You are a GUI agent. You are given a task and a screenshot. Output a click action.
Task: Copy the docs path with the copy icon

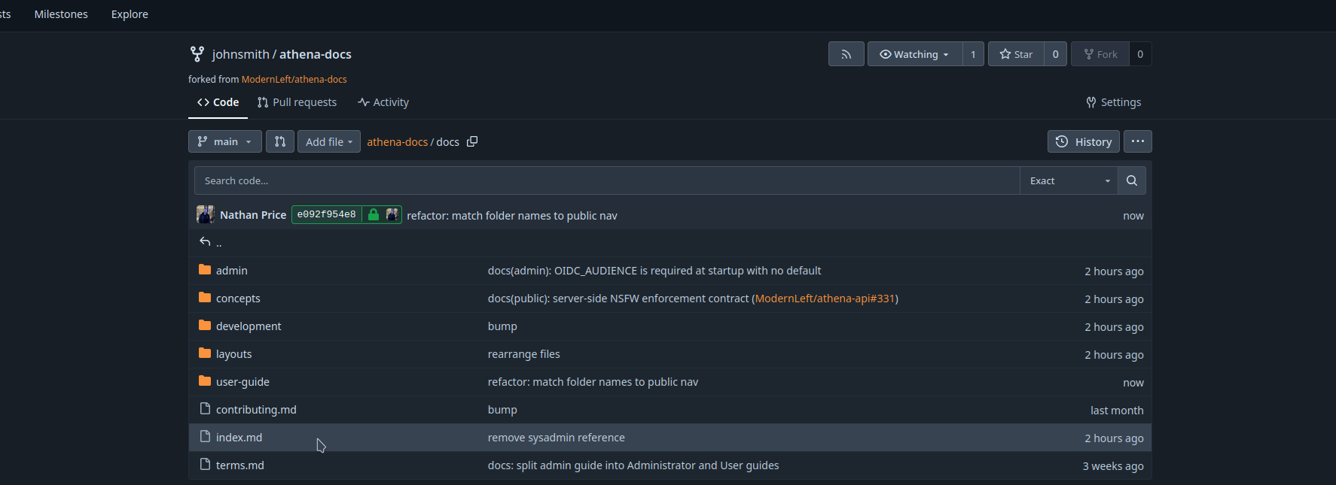point(472,141)
